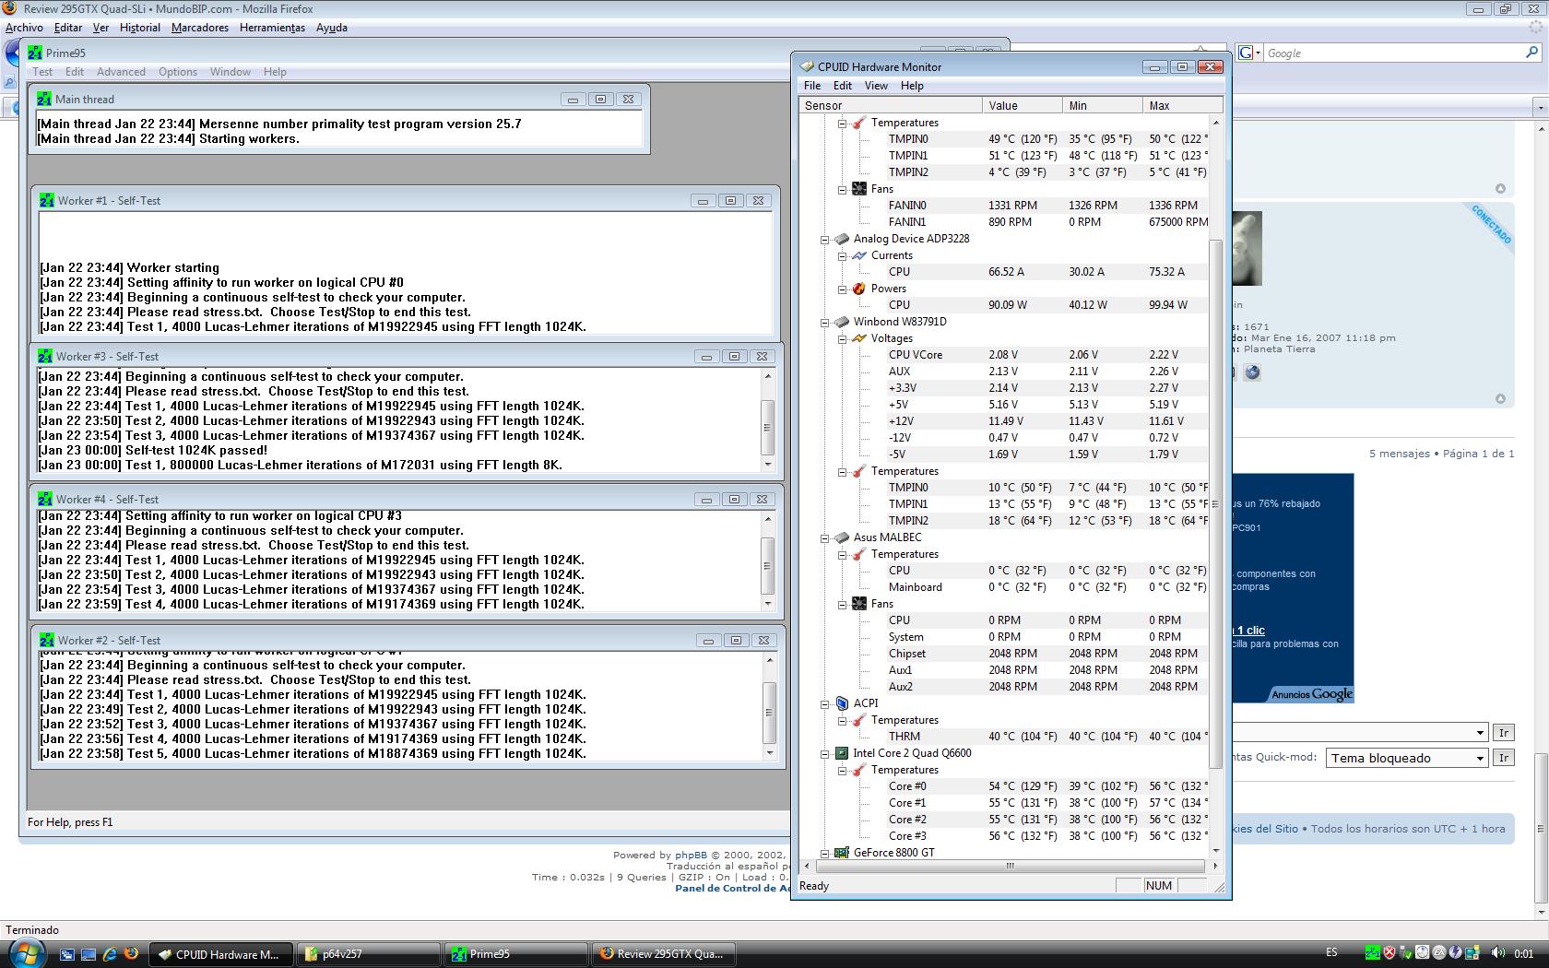Screen dimensions: 1549x968
Task: Follow the phpBB link in footer
Action: coord(691,855)
